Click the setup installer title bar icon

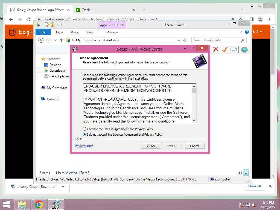click(75, 49)
